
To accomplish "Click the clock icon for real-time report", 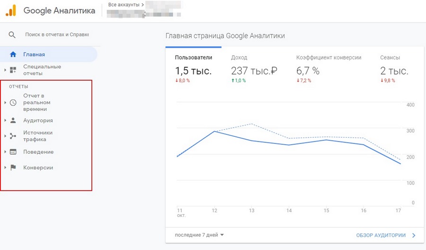I will coord(13,102).
